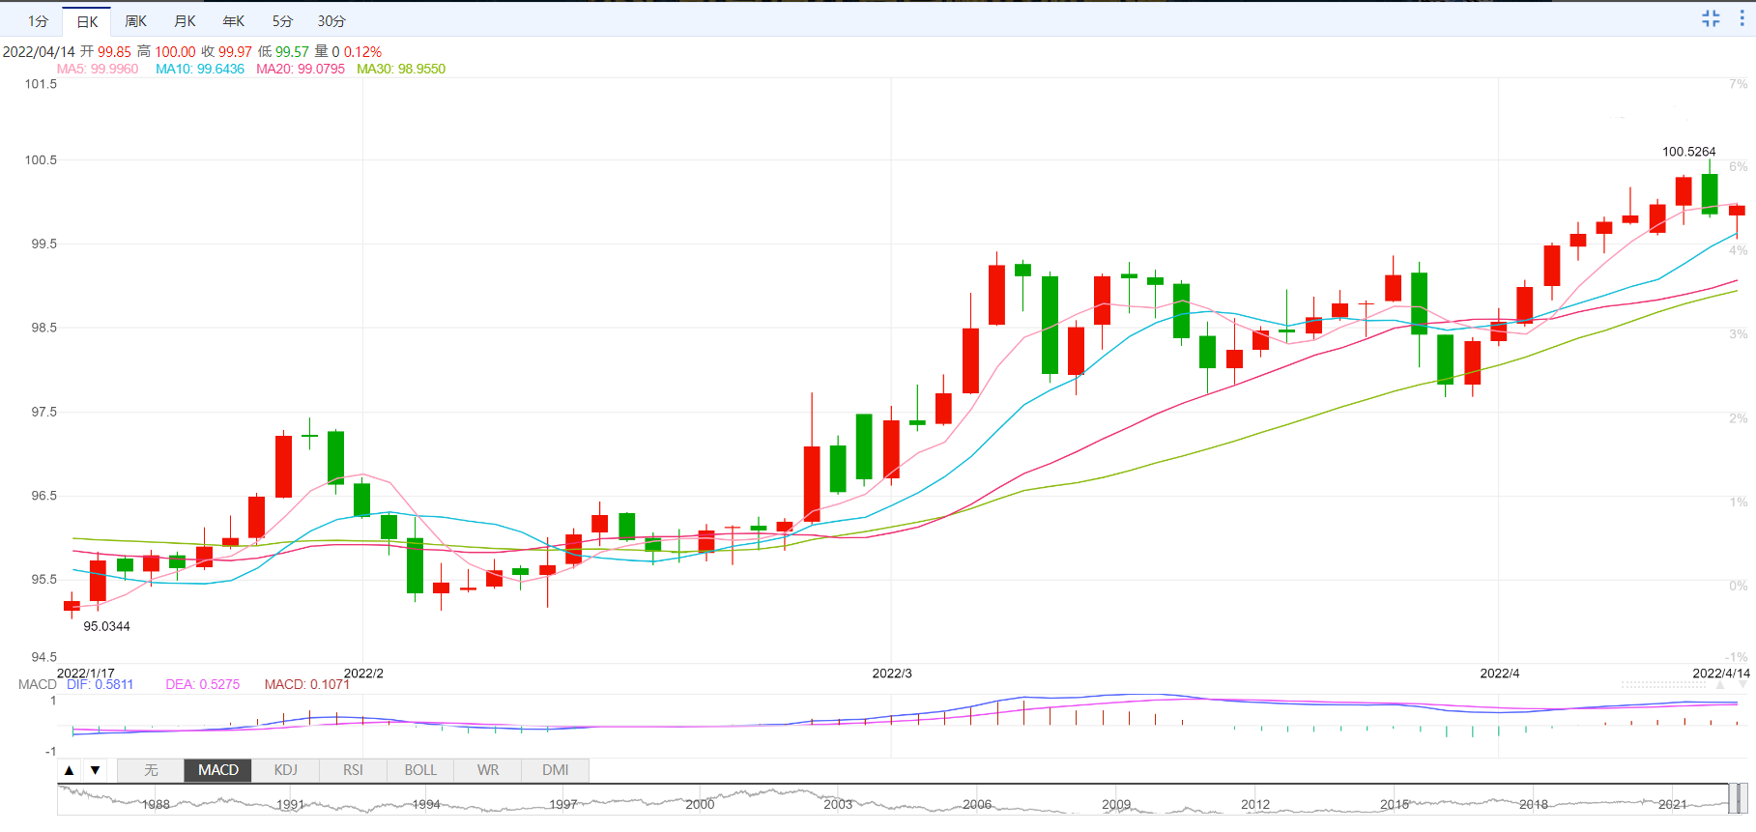Click the DEA: 0.5275 value
This screenshot has width=1756, height=832.
tap(203, 684)
